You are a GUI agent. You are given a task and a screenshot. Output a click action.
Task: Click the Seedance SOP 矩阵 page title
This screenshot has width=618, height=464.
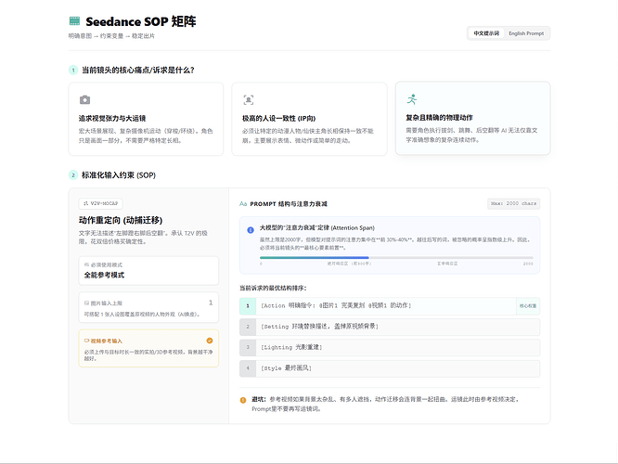pos(141,21)
